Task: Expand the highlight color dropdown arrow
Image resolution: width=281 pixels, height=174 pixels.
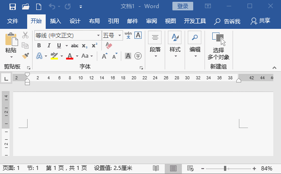Action: point(62,56)
